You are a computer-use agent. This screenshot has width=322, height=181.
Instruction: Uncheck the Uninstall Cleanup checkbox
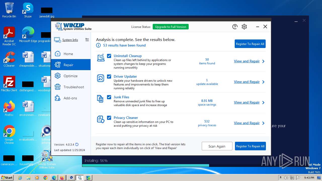tap(109, 56)
